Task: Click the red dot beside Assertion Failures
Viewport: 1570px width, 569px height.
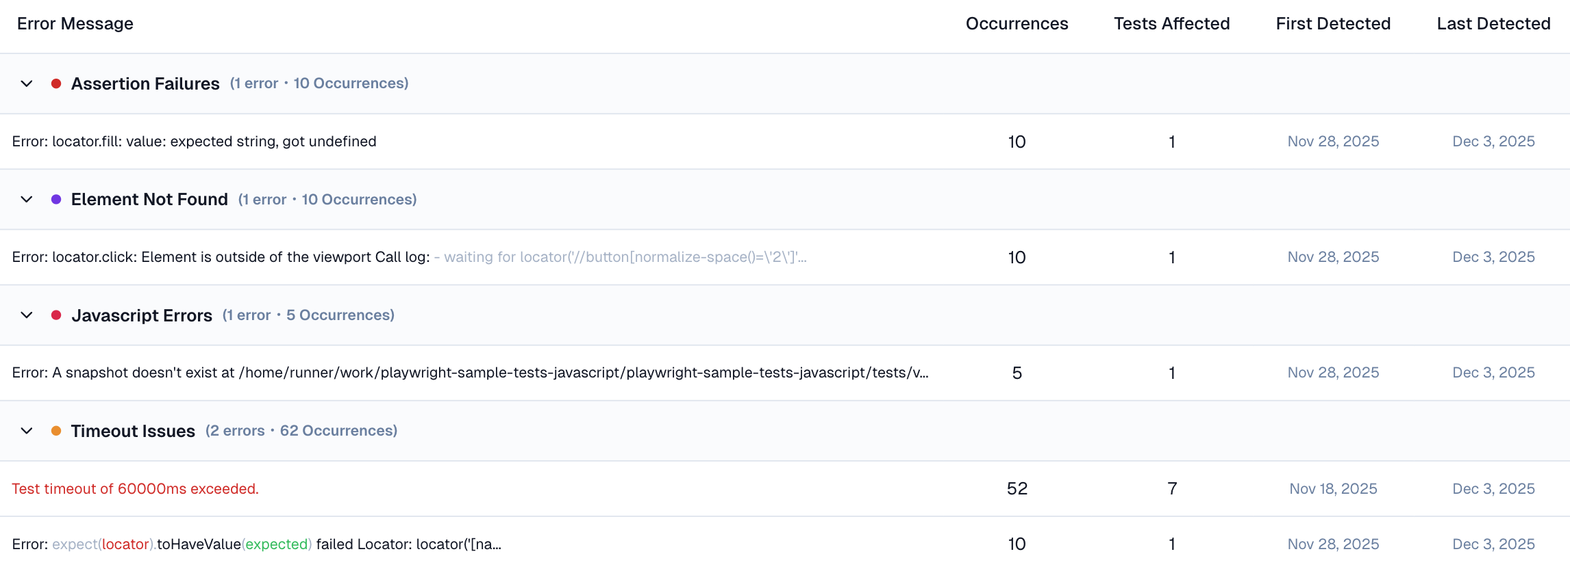Action: 56,83
